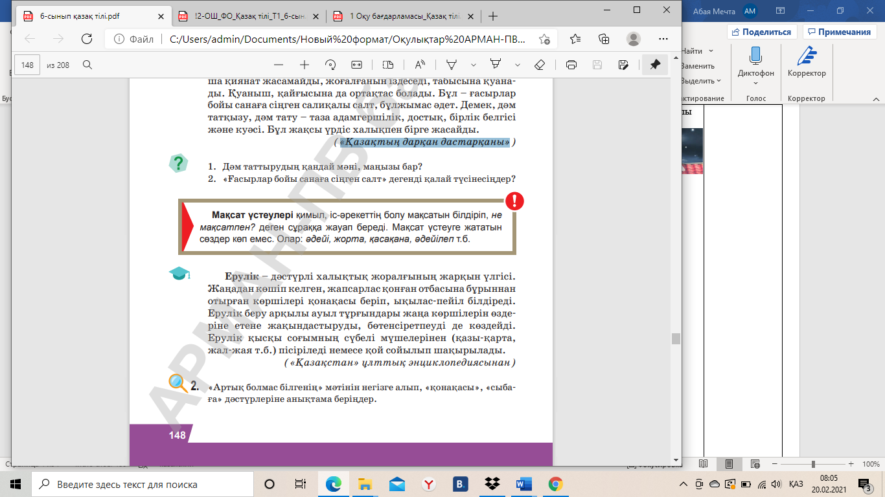This screenshot has height=497, width=885.
Task: Adjust the Word zoom slider
Action: point(813,464)
